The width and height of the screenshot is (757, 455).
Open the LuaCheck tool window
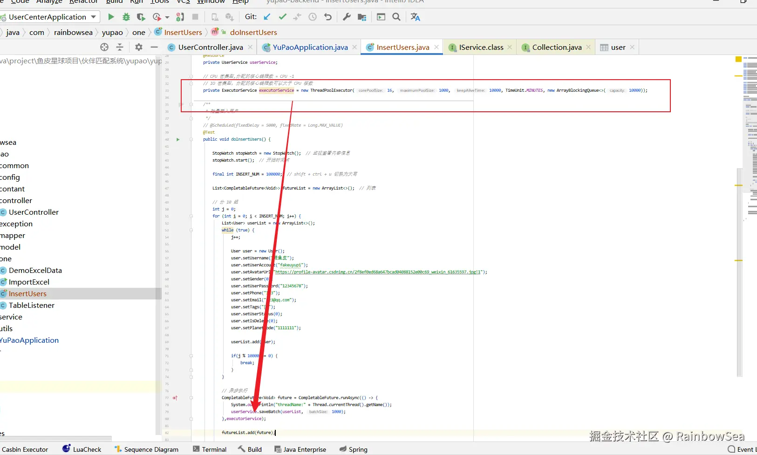82,449
